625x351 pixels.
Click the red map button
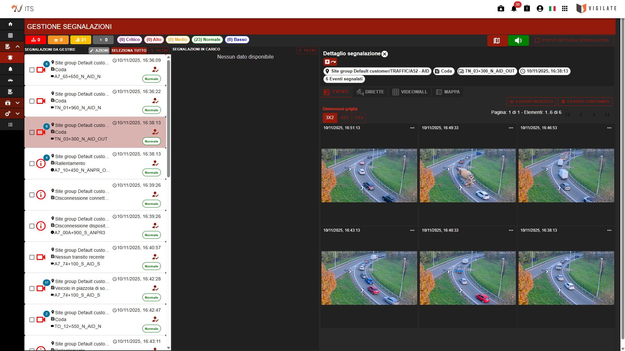(x=497, y=40)
